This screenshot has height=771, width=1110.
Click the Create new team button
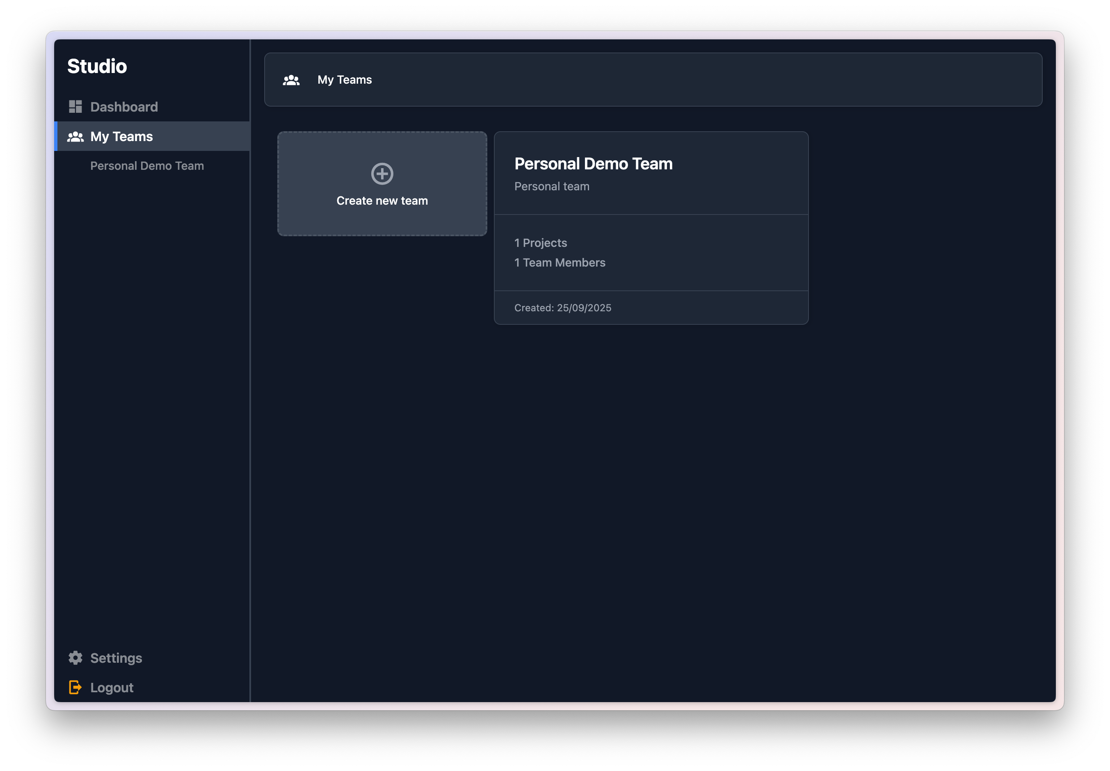[x=382, y=184]
